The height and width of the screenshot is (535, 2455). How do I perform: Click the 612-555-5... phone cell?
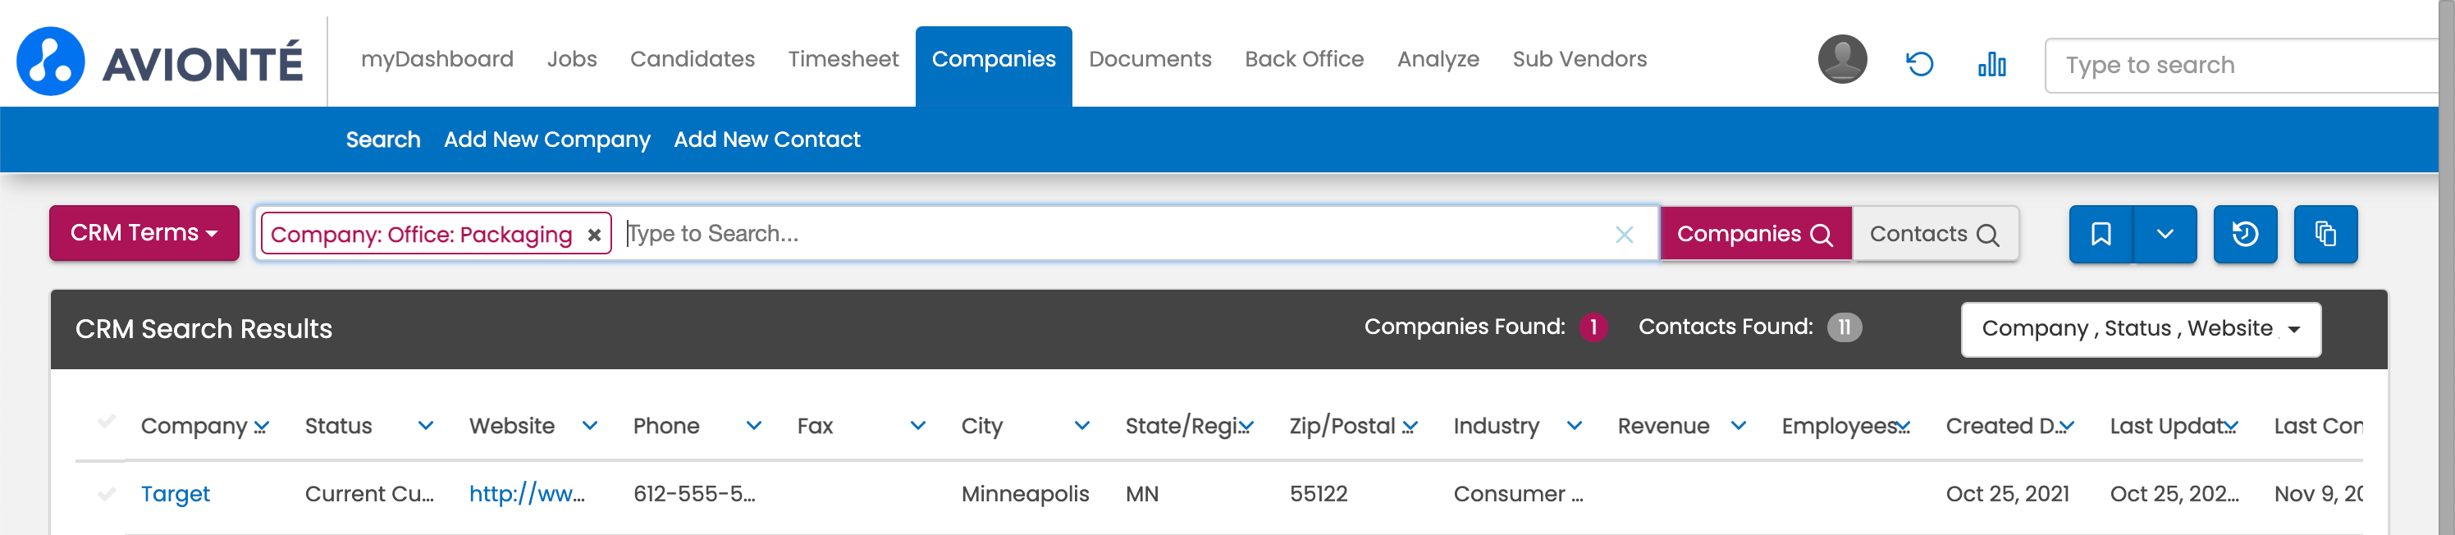click(x=694, y=494)
